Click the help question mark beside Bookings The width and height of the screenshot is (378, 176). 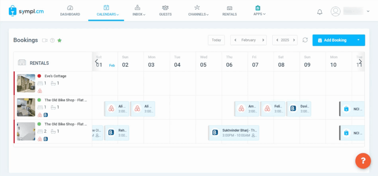[x=52, y=40]
